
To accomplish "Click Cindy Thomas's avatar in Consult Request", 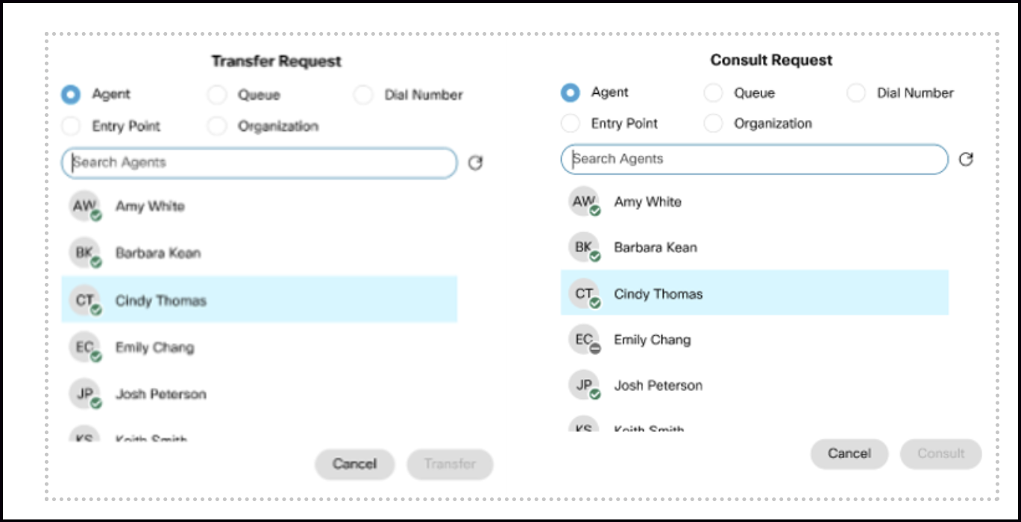I will click(x=583, y=294).
